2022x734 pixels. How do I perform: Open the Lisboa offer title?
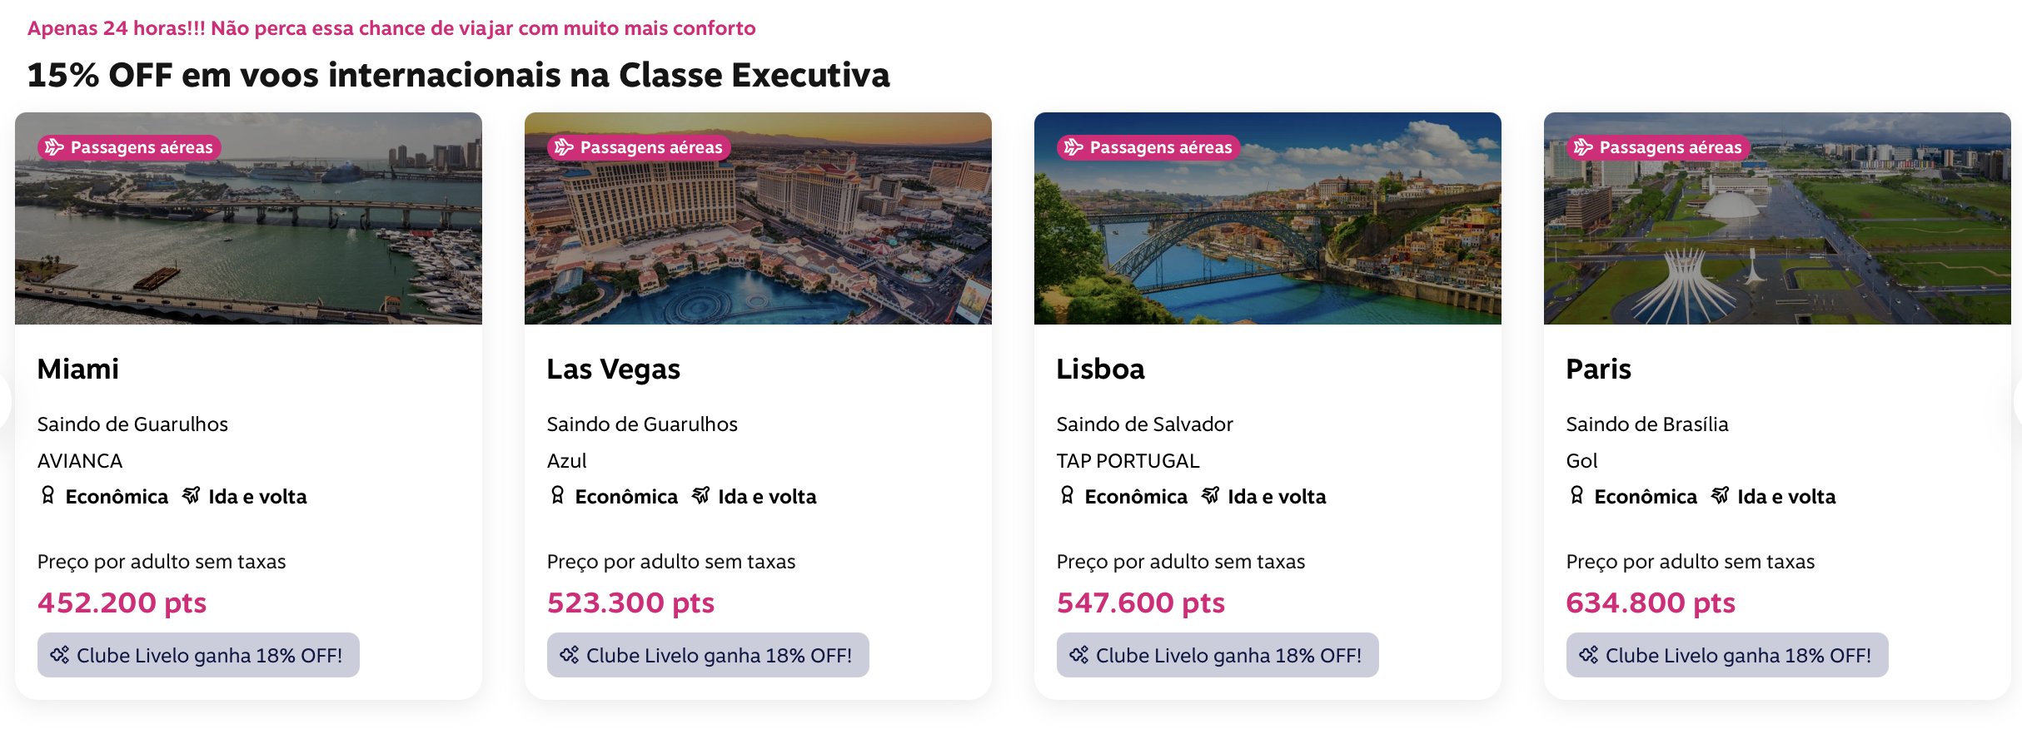click(1101, 369)
